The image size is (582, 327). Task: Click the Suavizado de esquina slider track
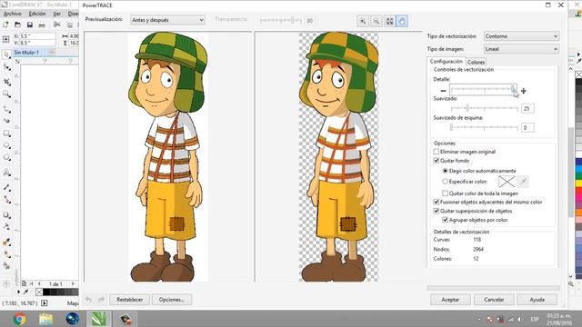click(484, 127)
